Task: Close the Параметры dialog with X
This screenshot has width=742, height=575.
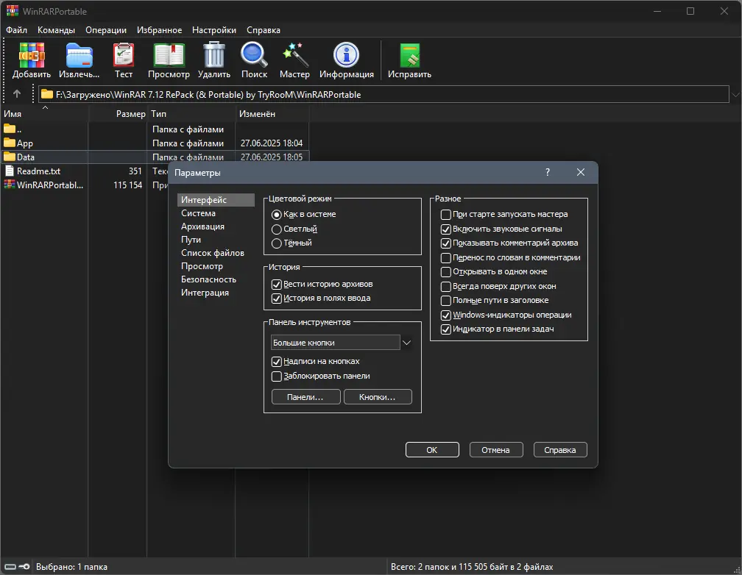Action: [581, 172]
